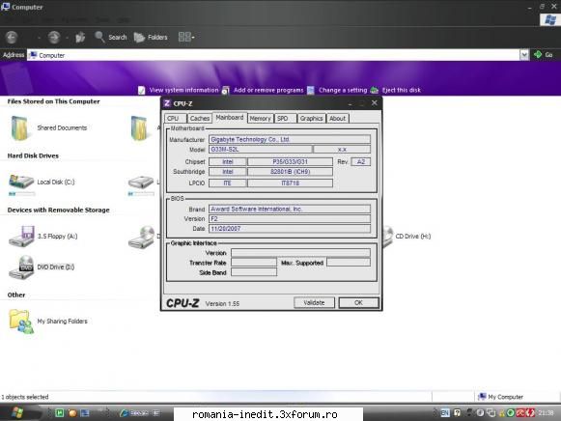This screenshot has width=561, height=421.
Task: Expand the Forward button history arrow
Action: (x=68, y=38)
